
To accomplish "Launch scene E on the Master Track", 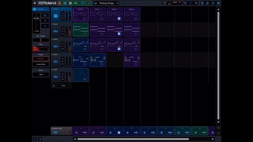I will coord(187,133).
